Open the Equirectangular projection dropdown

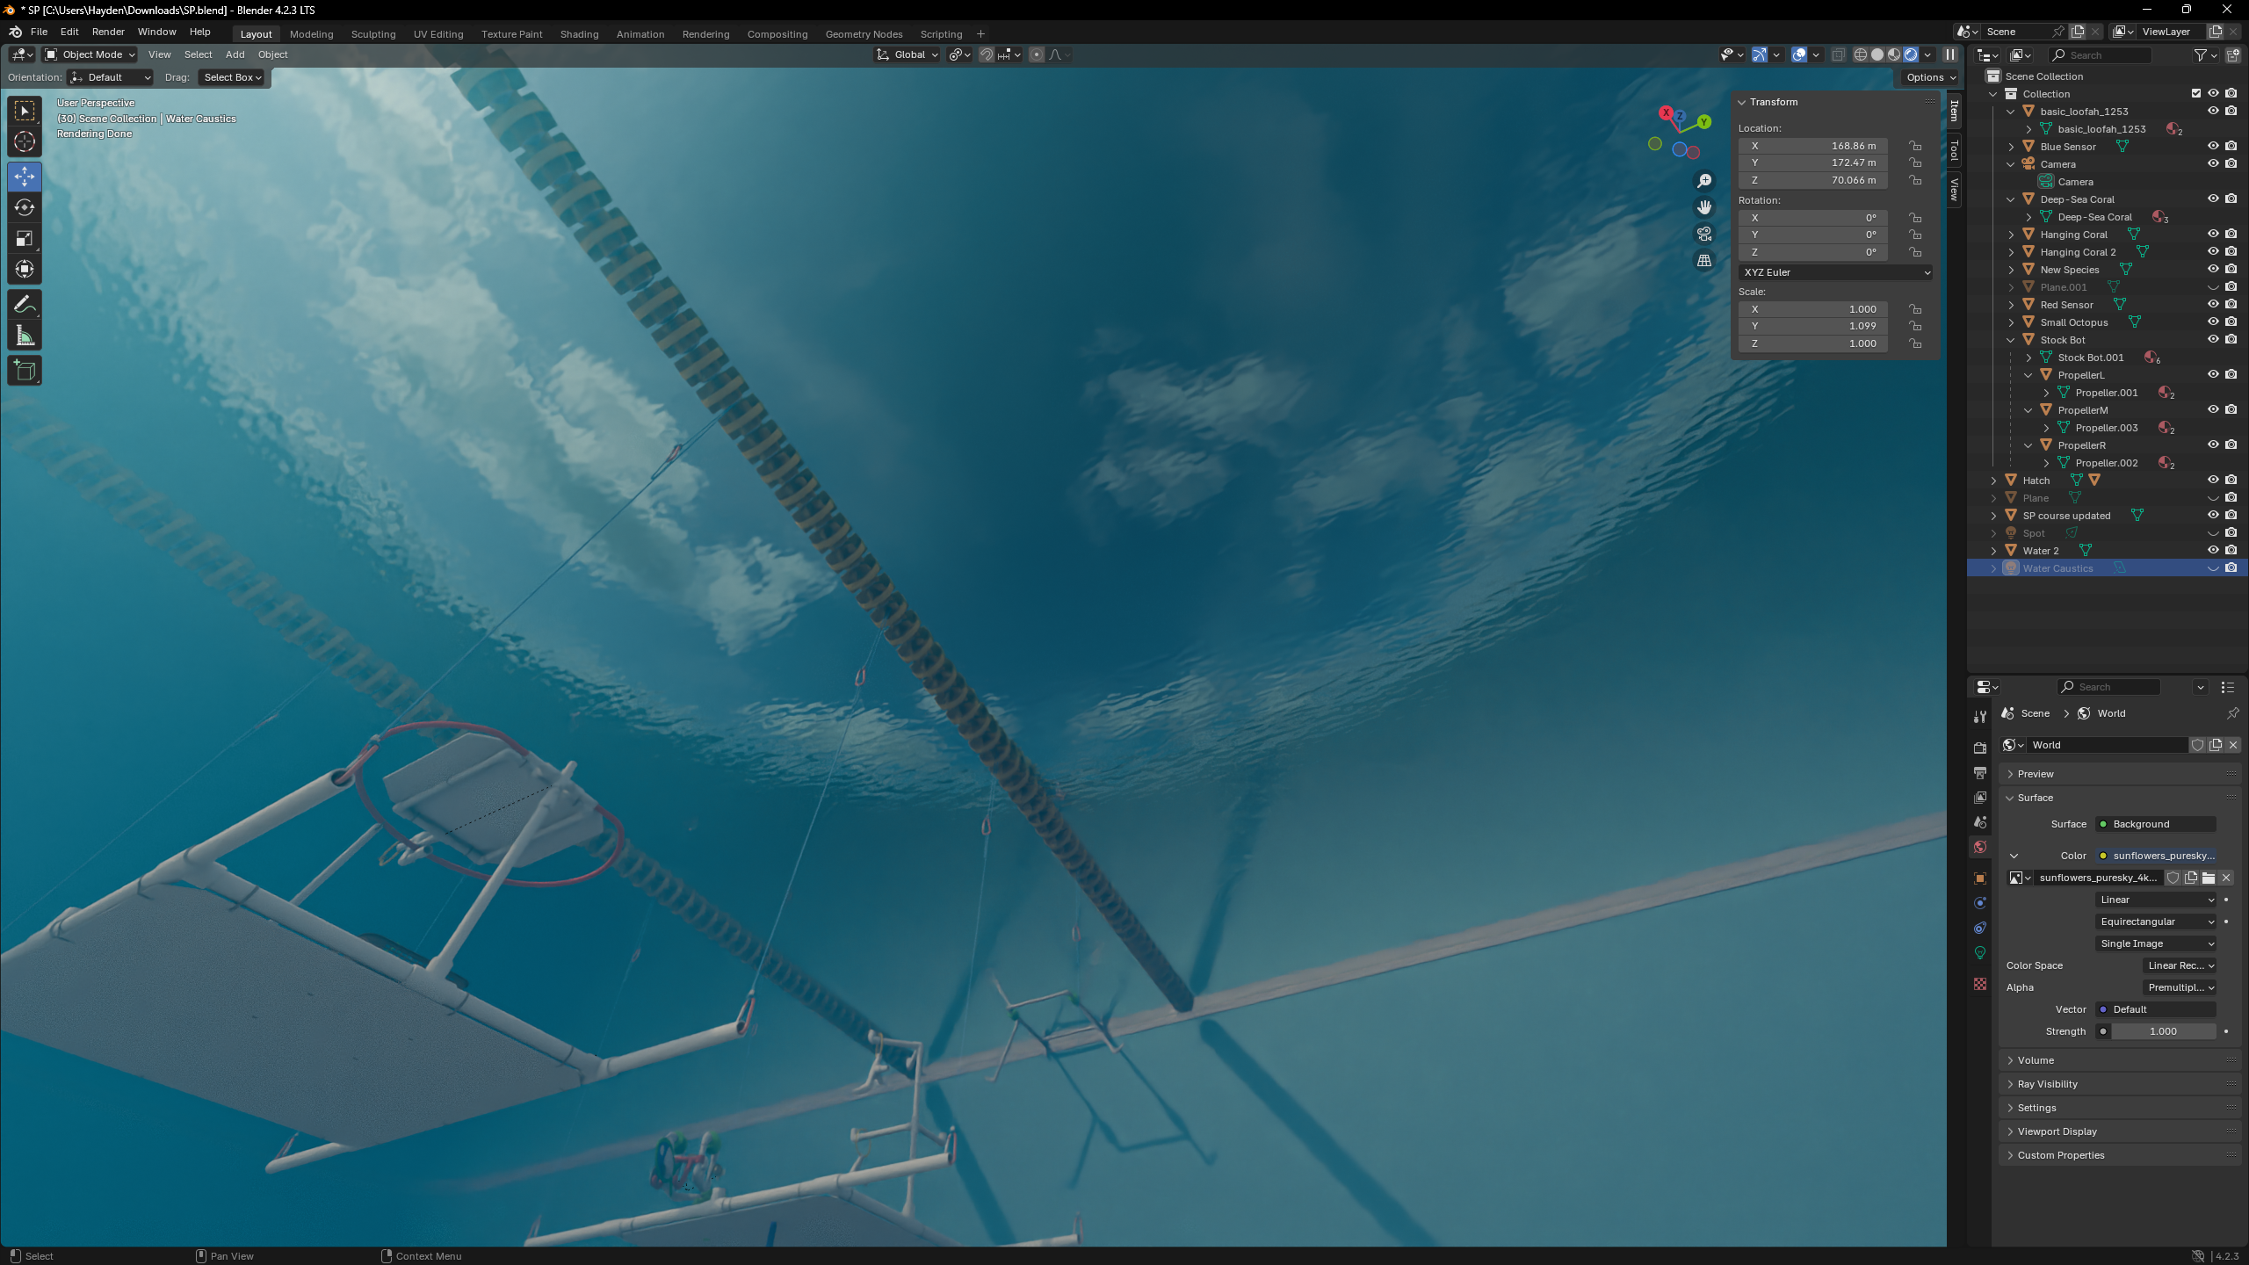[x=2157, y=922]
